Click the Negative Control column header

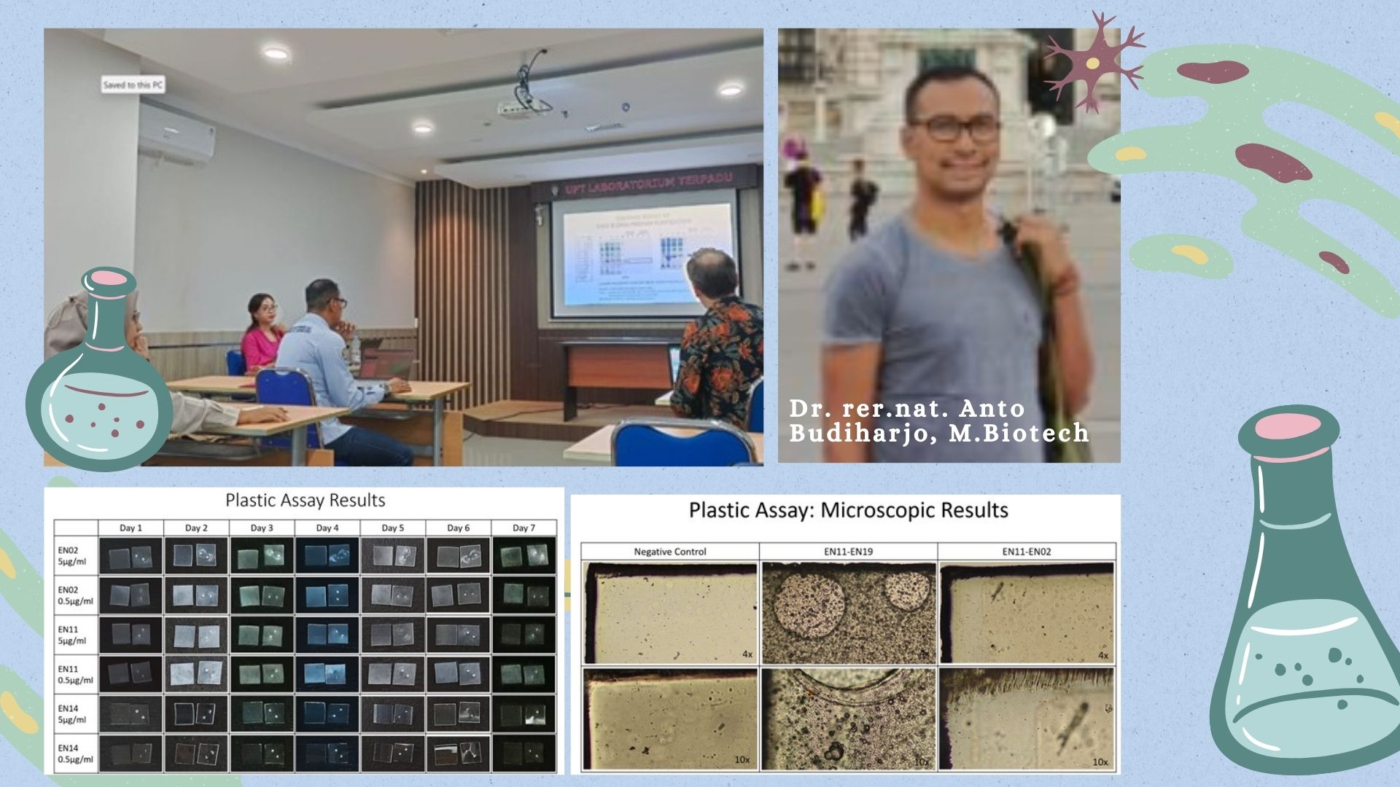[x=669, y=552]
